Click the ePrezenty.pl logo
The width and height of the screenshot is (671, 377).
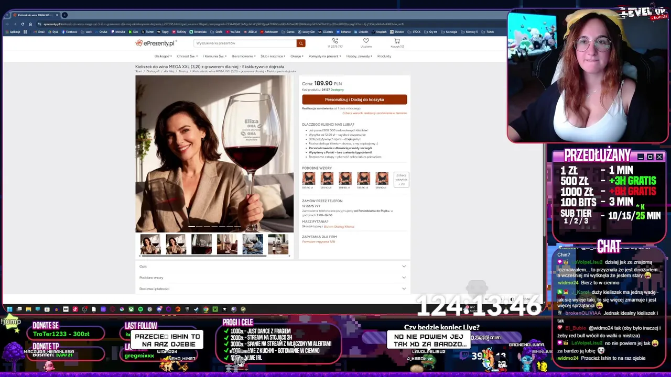click(x=156, y=43)
